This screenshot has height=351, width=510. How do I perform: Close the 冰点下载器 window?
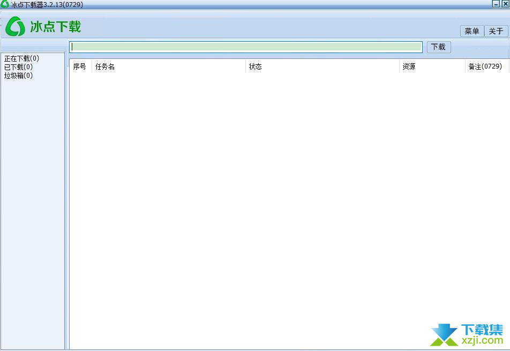coord(505,4)
